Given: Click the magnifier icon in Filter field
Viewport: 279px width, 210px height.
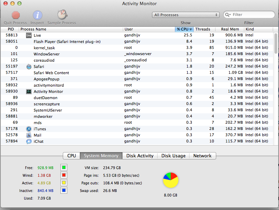Looking at the screenshot, I should [x=228, y=15].
